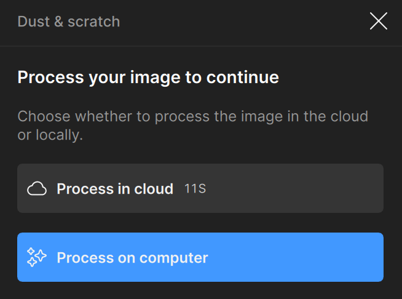402x299 pixels.
Task: Close the Dust & scratch dialog
Action: point(378,22)
